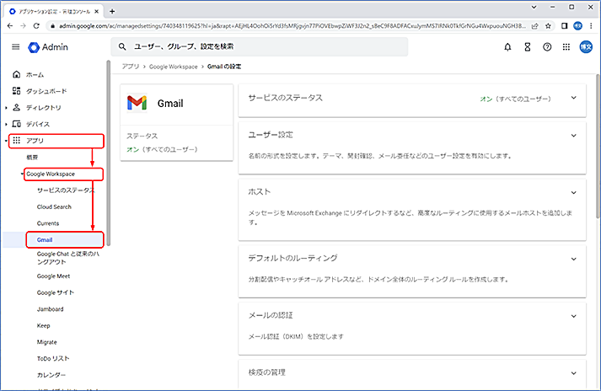Collapse the アプリ tree arrow
The width and height of the screenshot is (601, 391).
tap(6, 141)
